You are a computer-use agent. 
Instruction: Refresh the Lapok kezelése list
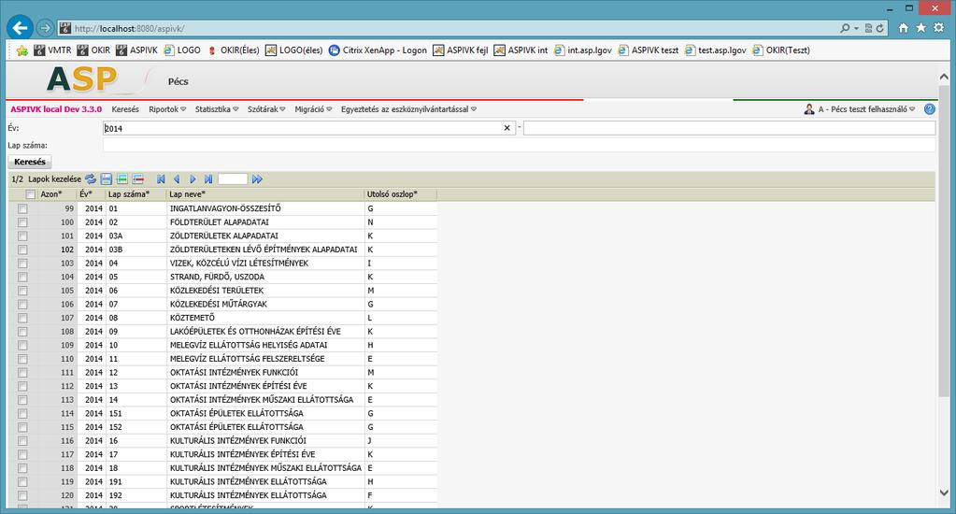[91, 179]
